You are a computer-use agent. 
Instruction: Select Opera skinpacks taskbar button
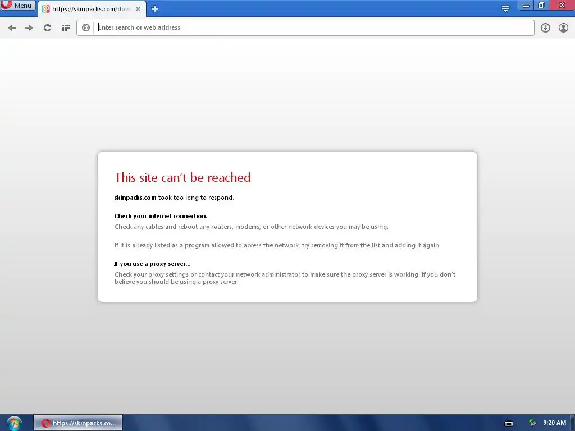(78, 423)
